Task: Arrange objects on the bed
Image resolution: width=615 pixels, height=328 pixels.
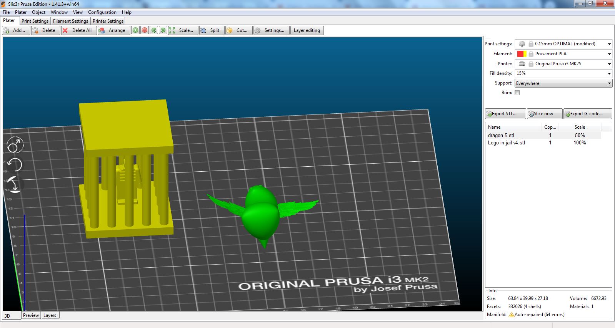Action: click(x=113, y=30)
